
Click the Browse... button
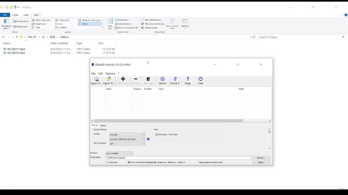coord(261,158)
